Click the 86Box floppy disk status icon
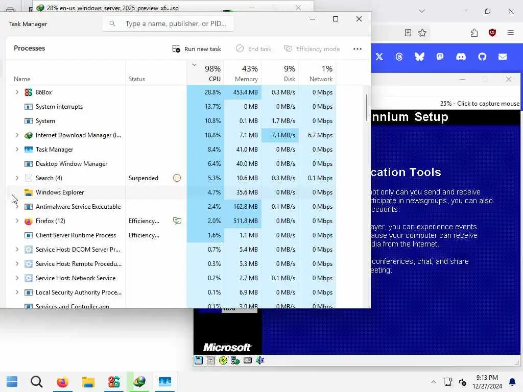Screen dimensions: 523x392 (x=199, y=360)
